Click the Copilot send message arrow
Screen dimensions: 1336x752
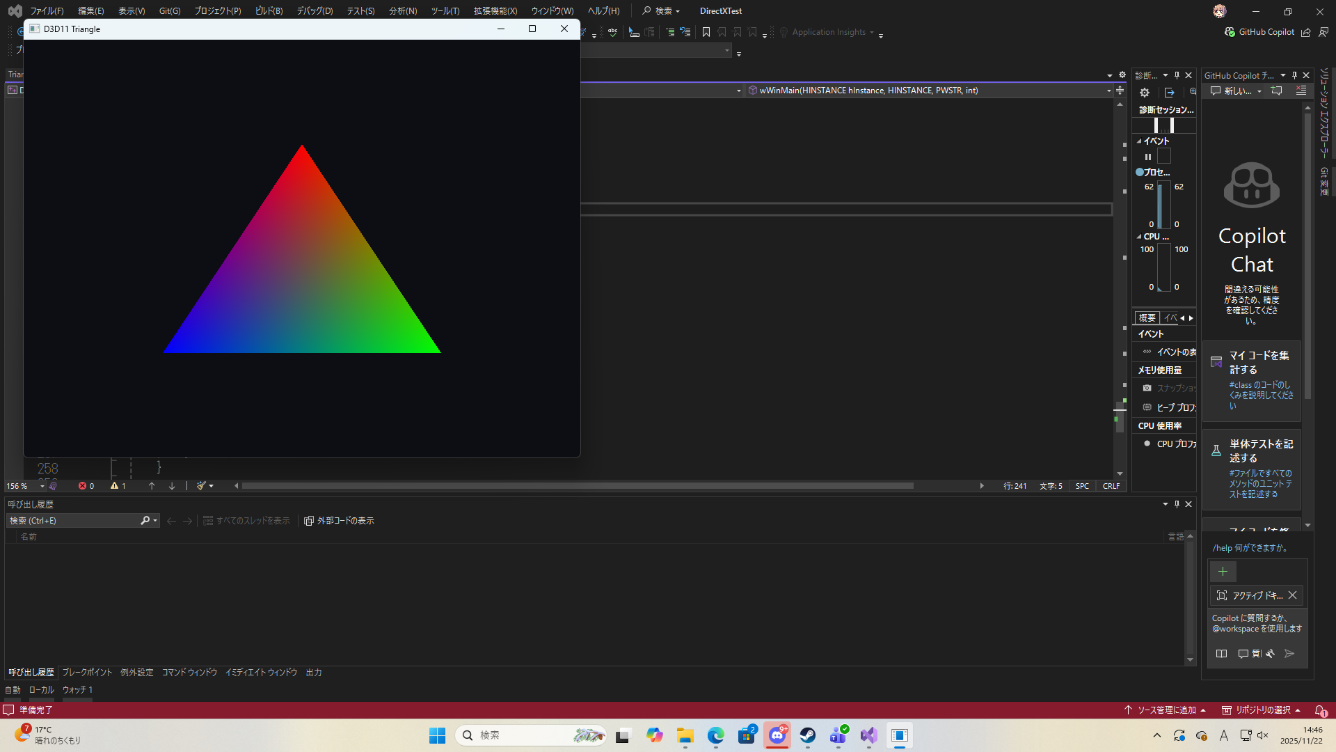pyautogui.click(x=1289, y=653)
